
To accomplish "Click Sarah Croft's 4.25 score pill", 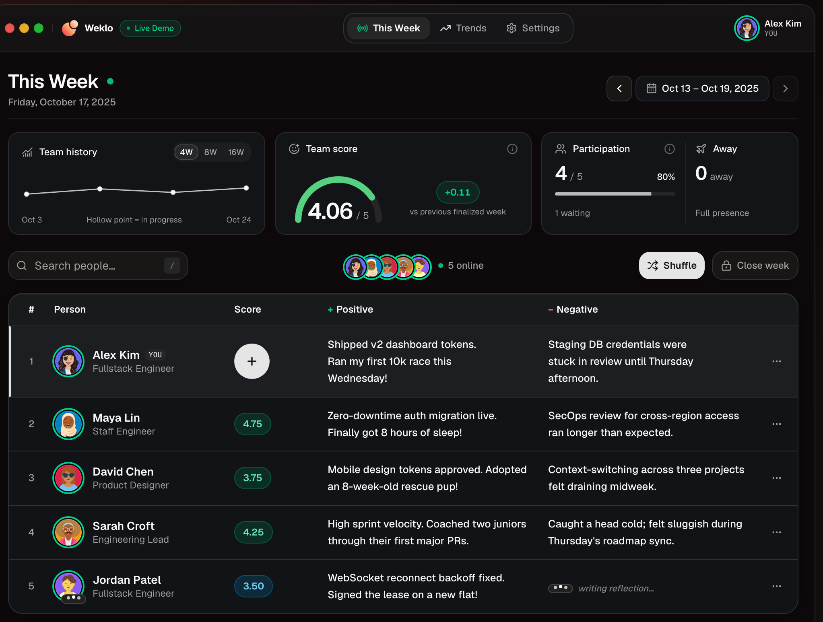I will tap(253, 532).
